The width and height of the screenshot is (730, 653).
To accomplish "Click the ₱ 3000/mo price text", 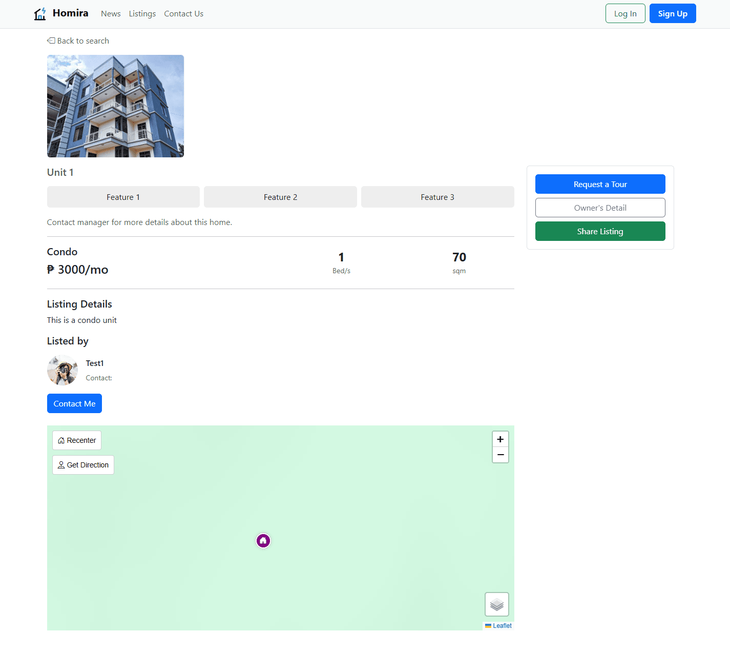I will tap(78, 270).
